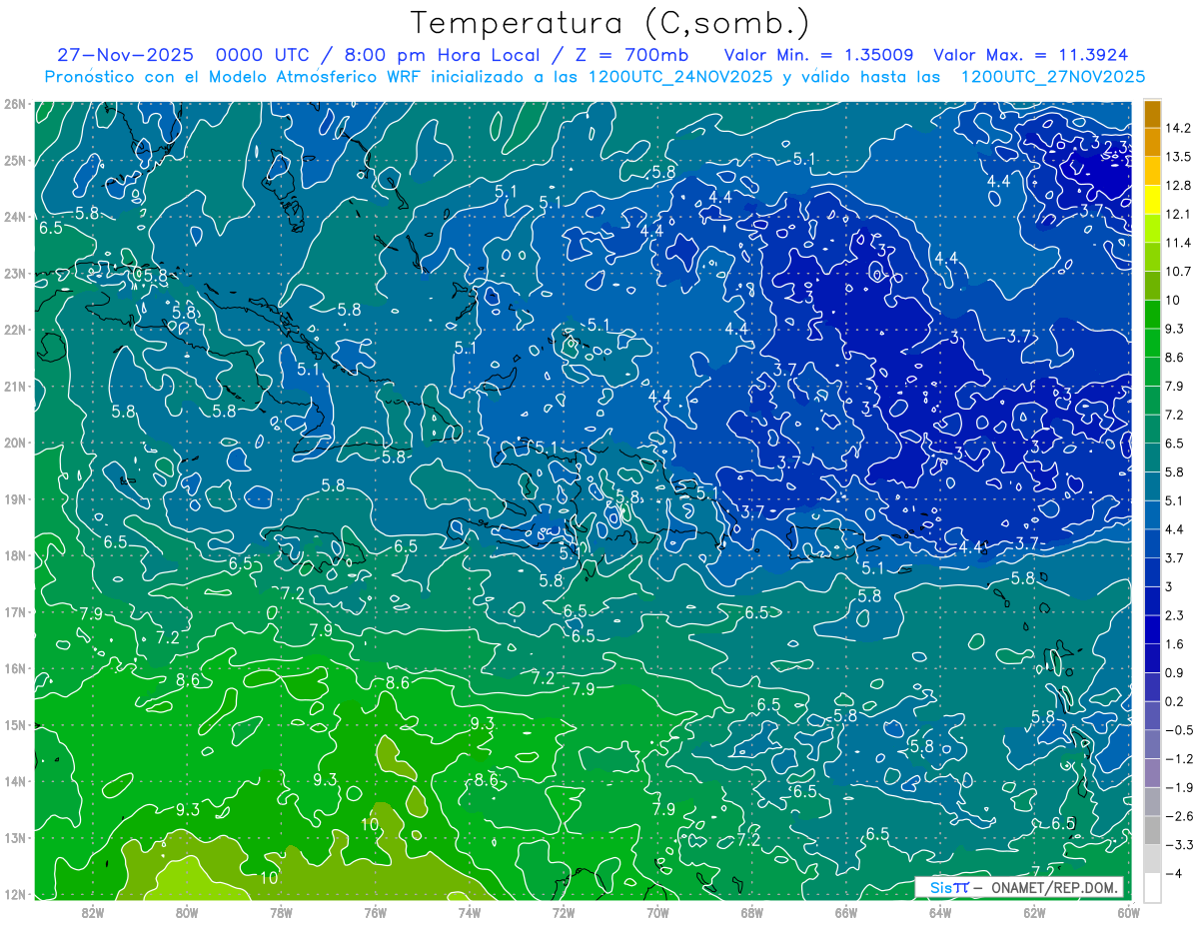Click the 17N latitude axis label
Viewport: 1199px width, 926px height.
pyautogui.click(x=15, y=611)
